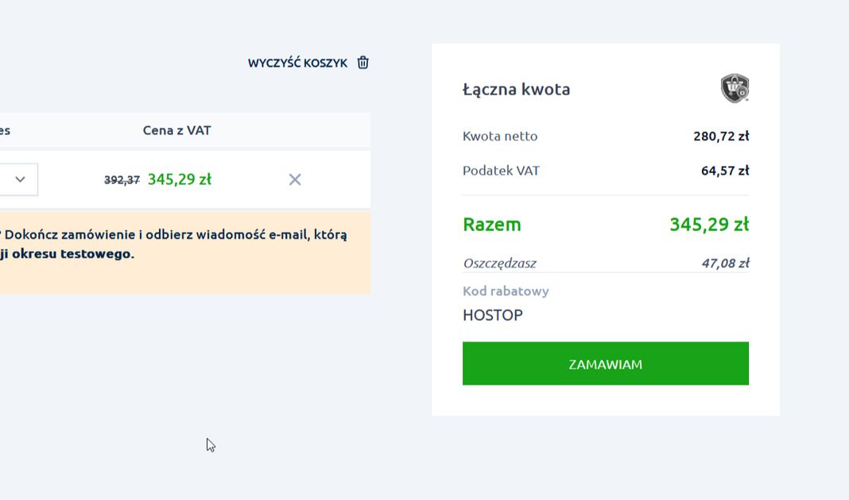Click the WYCZYŚĆ KOSZYK text link
The height and width of the screenshot is (500, 849).
(297, 63)
